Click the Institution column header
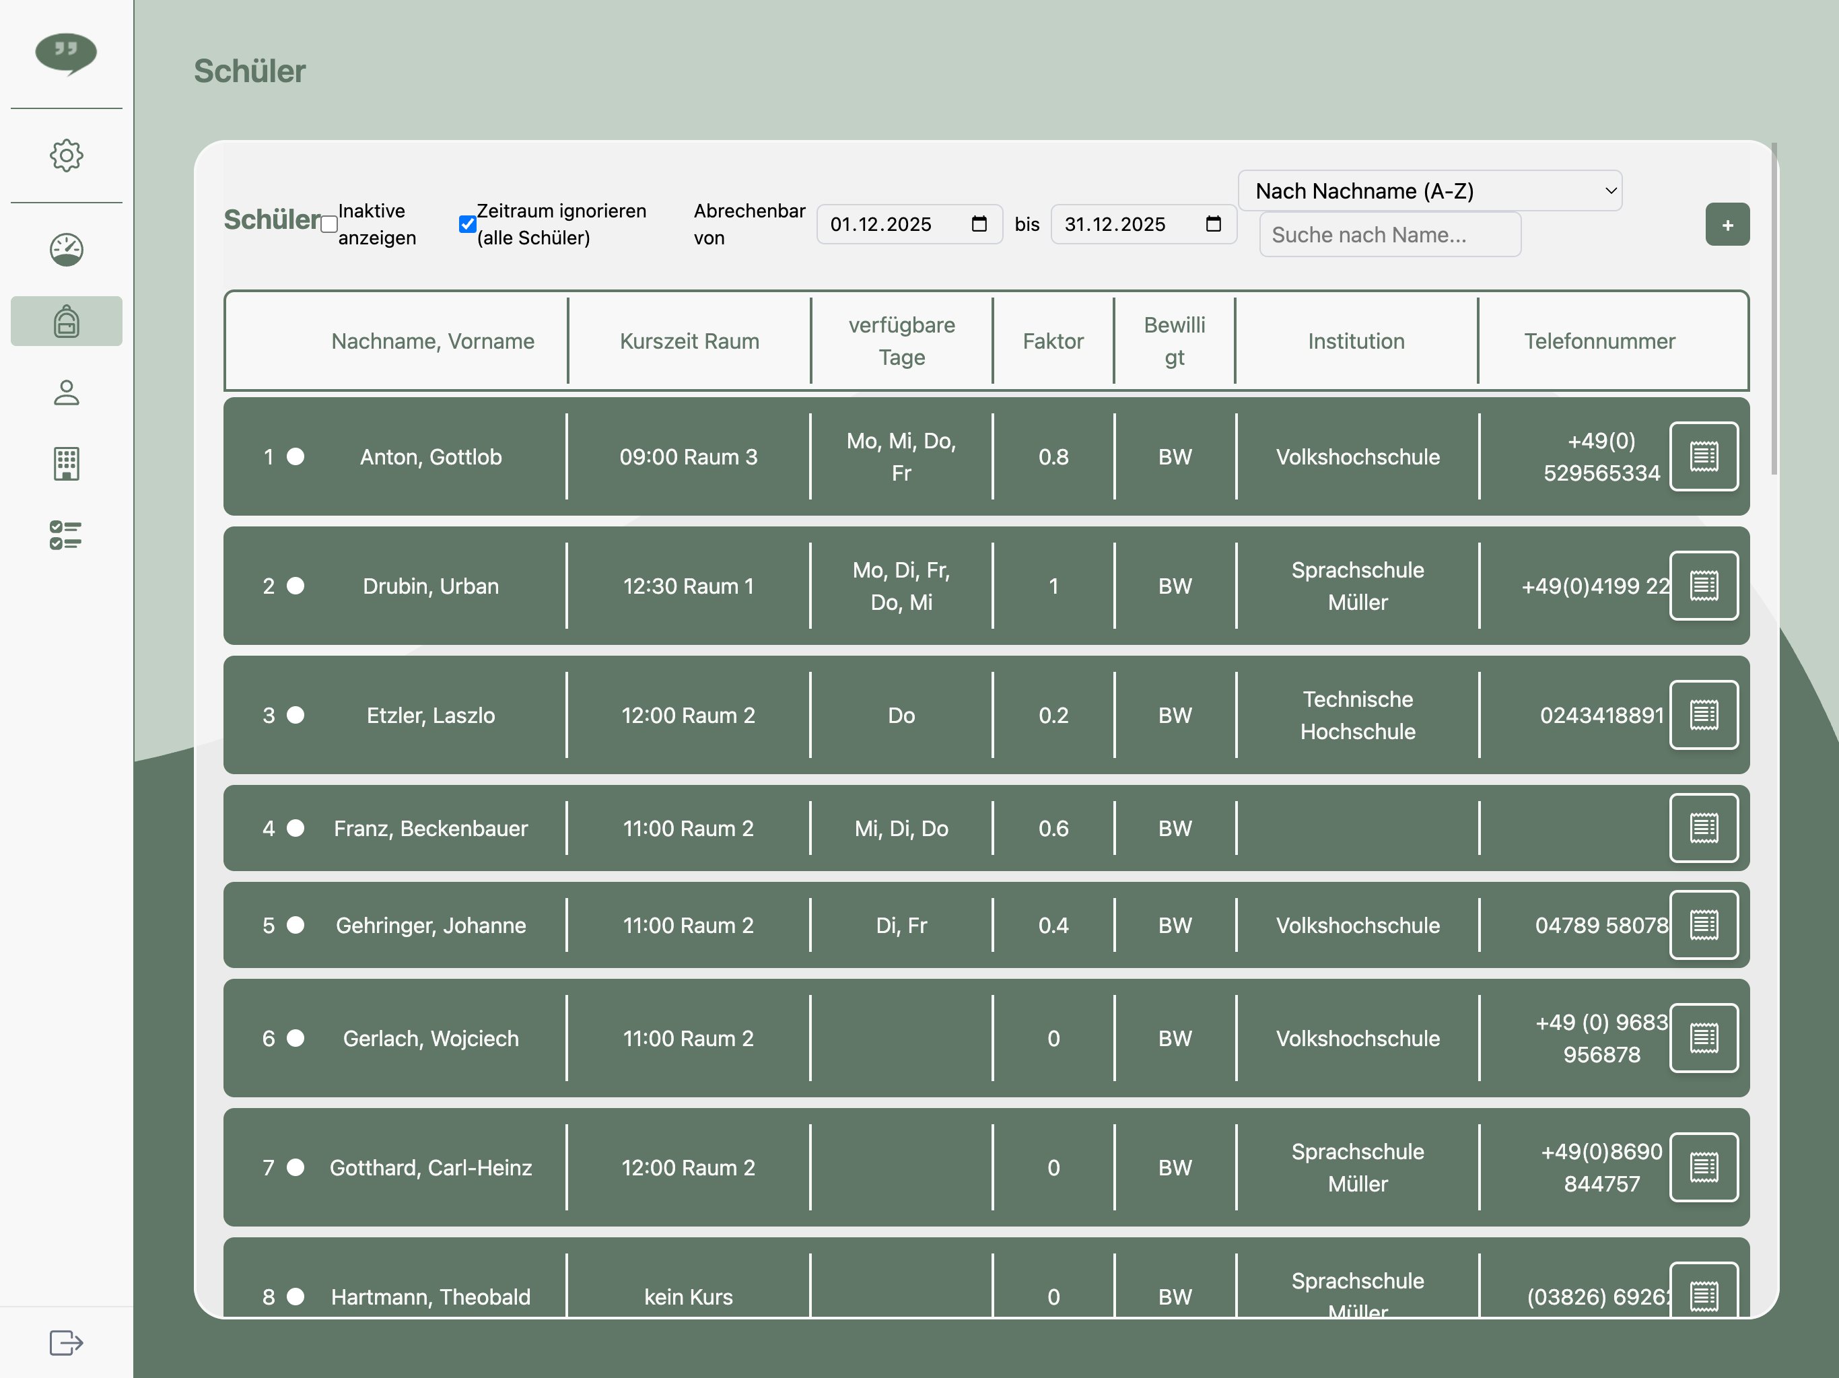 [1356, 341]
